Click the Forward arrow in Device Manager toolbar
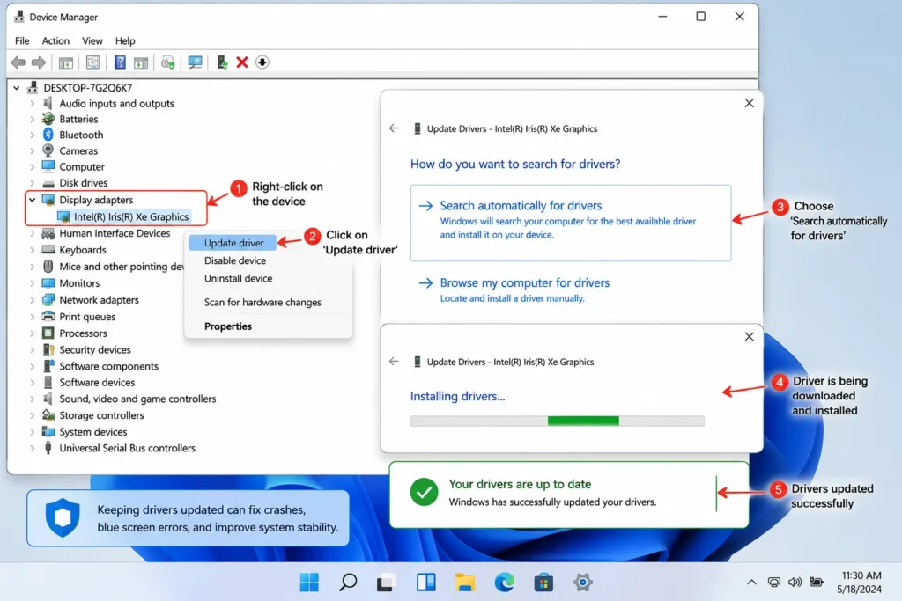 (x=39, y=62)
